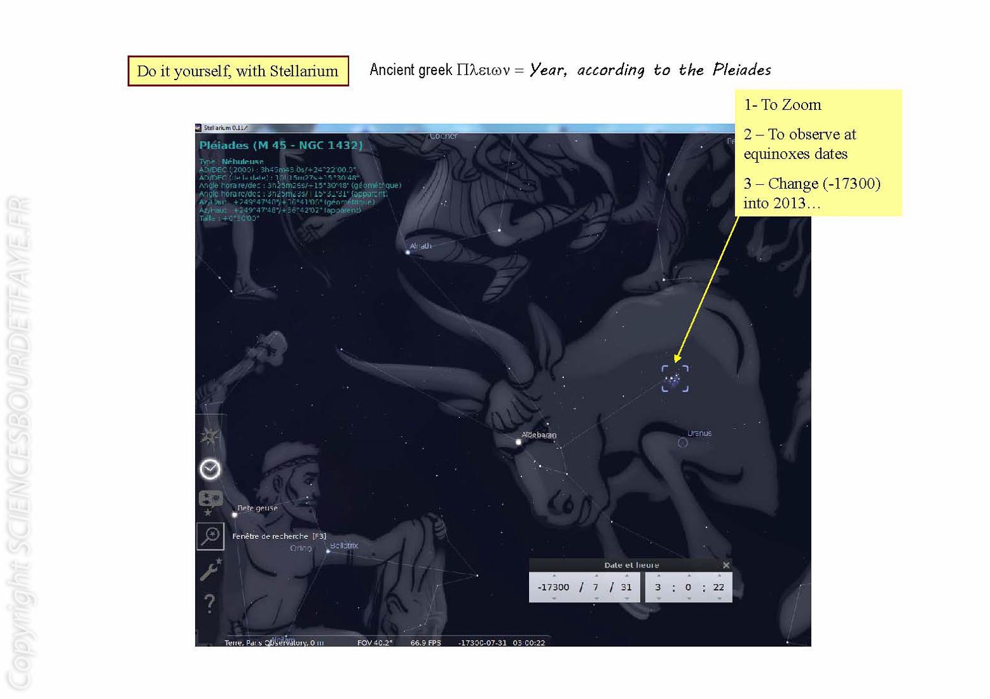Click the 'Pléiades (M 45 - NGC 1432)' heading

tap(281, 145)
